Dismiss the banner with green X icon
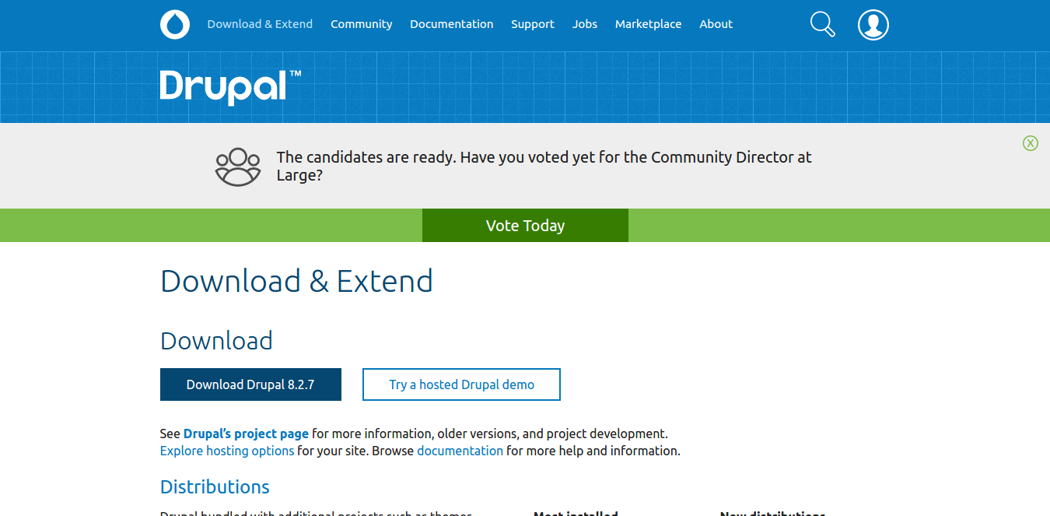The height and width of the screenshot is (516, 1050). (1031, 142)
